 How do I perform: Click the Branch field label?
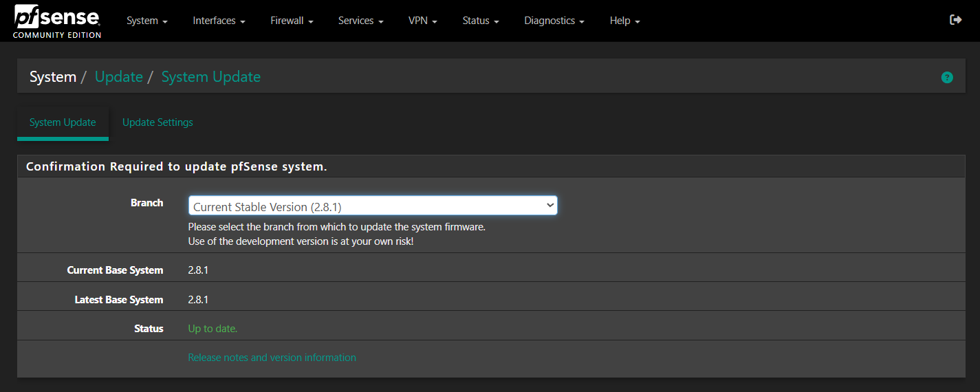[x=146, y=203]
